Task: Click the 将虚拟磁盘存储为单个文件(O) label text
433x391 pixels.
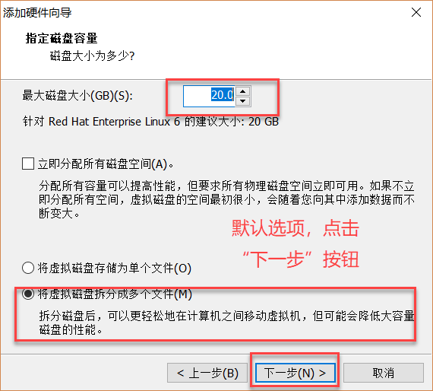Action: (x=114, y=269)
